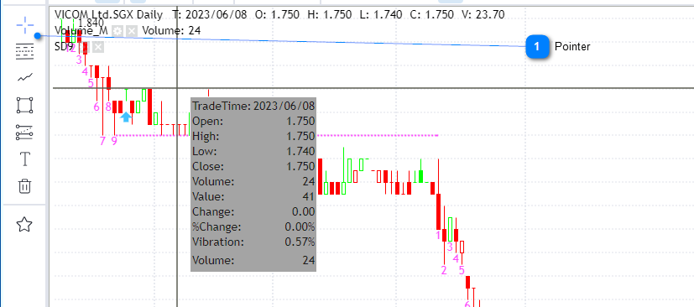Click the 1.840 price label

point(91,23)
